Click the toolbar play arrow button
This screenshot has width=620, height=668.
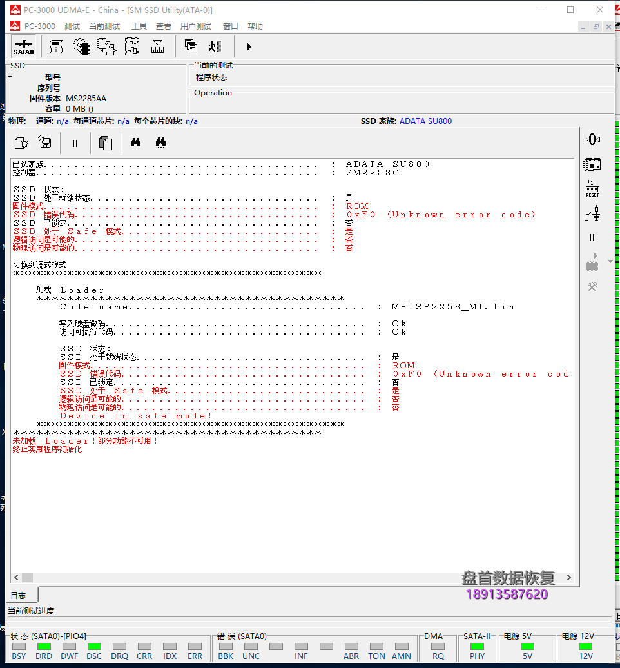[249, 47]
